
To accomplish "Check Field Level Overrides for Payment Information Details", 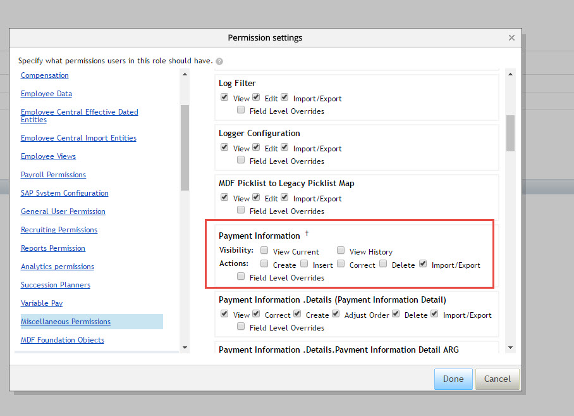I will point(241,326).
